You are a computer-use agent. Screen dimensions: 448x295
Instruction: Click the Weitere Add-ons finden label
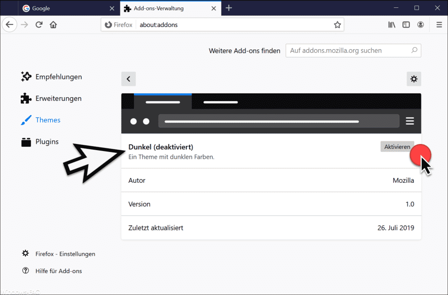pos(244,51)
